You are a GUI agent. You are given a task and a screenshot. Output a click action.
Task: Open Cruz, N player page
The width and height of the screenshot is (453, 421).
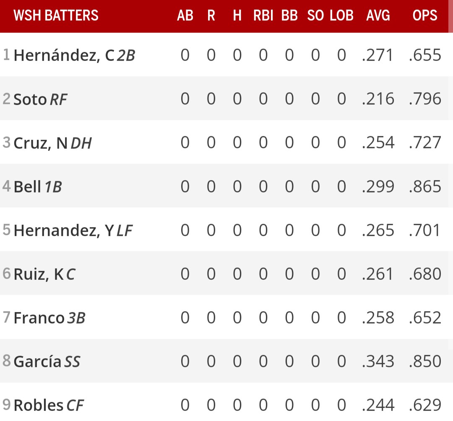[40, 143]
